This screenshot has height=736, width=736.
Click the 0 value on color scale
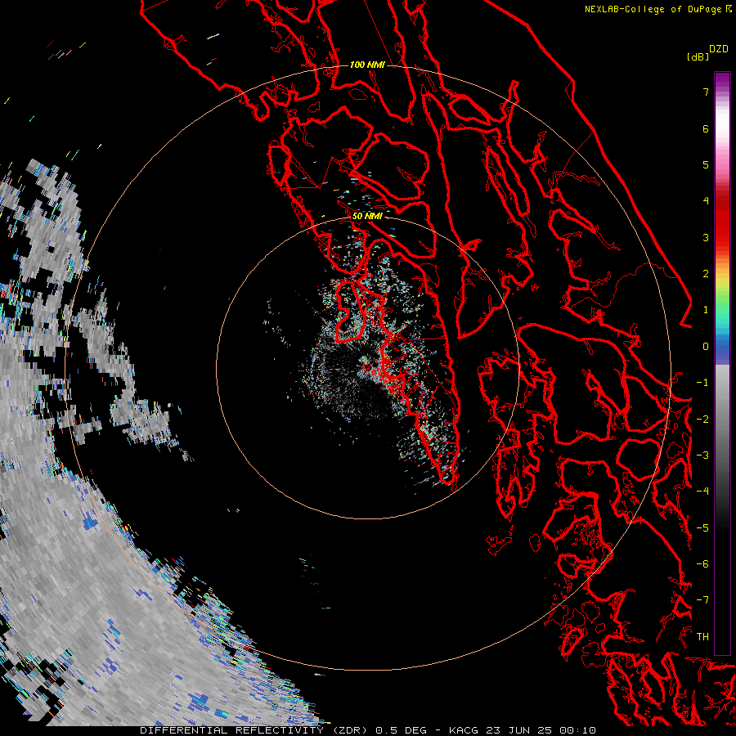[706, 347]
